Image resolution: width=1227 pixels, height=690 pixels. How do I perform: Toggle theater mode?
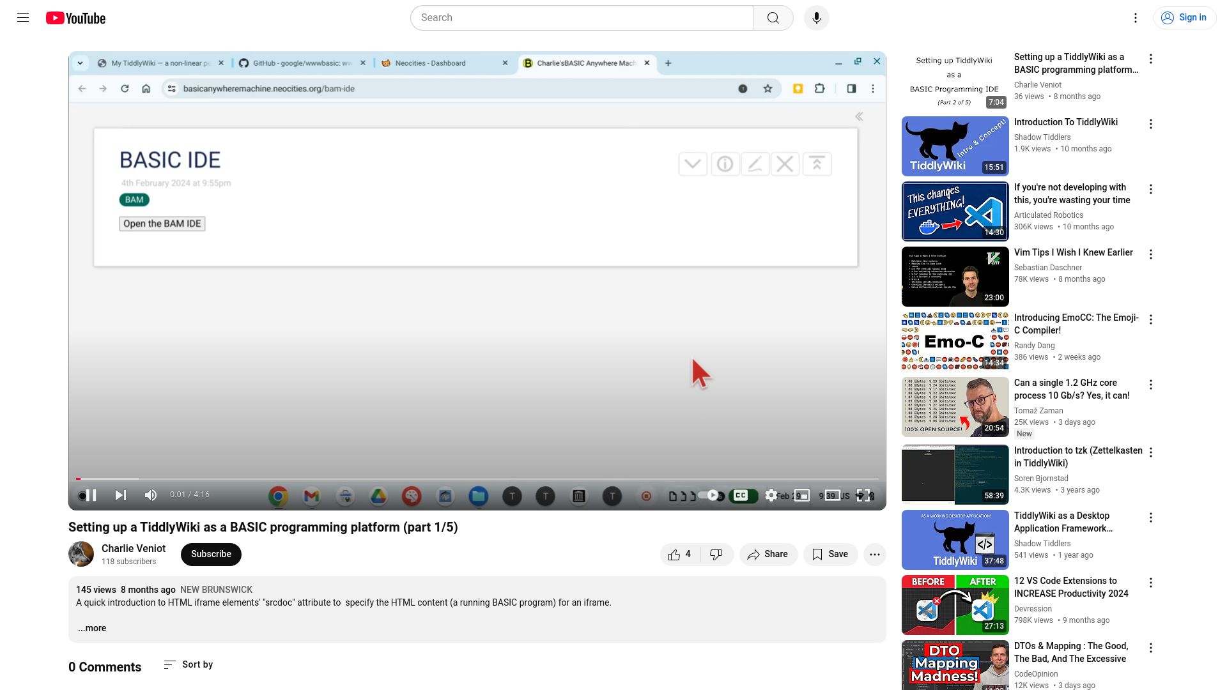pyautogui.click(x=833, y=495)
